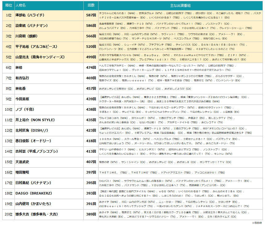The width and height of the screenshot is (265, 225).
Task: Click the name 林修
Action: pos(19,67)
